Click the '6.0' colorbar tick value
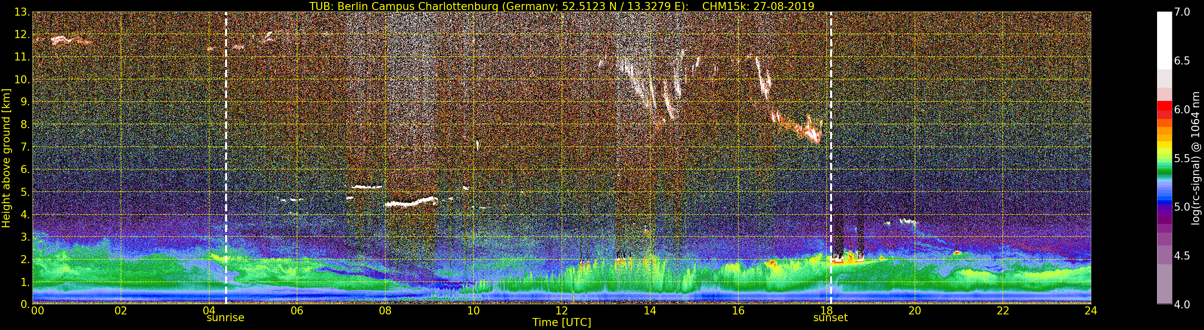This screenshot has width=1204, height=330. 1182,109
